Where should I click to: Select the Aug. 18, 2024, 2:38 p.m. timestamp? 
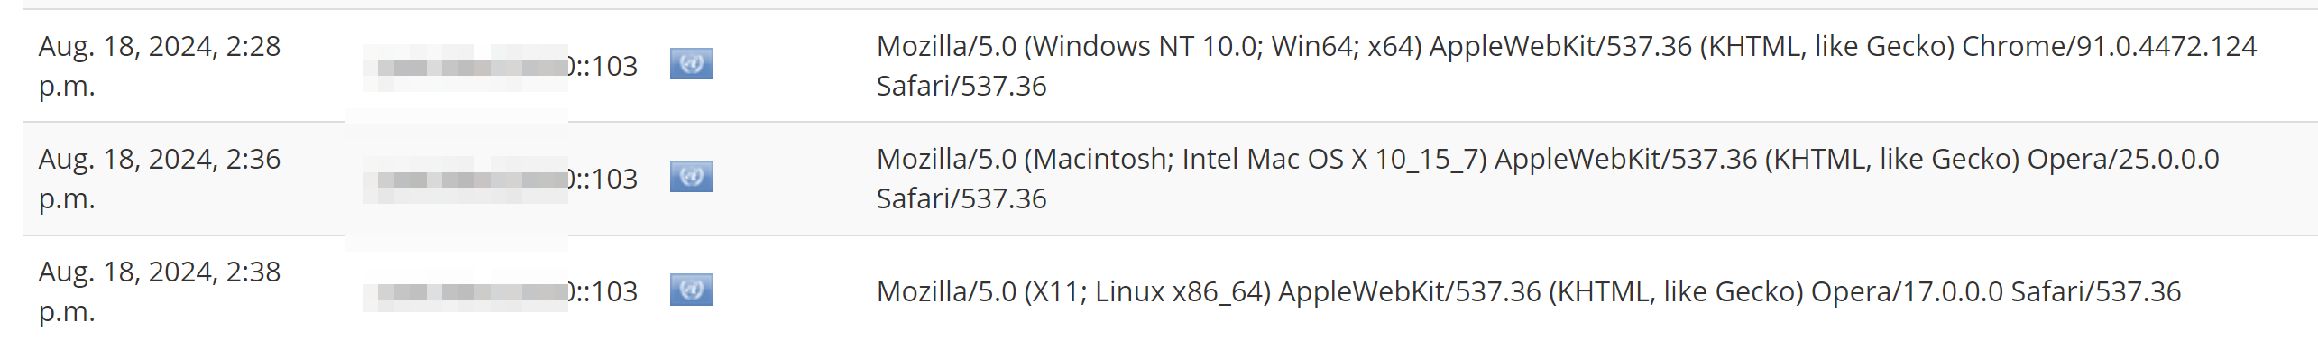pos(160,291)
